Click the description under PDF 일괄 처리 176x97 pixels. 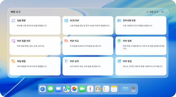tap(31, 46)
